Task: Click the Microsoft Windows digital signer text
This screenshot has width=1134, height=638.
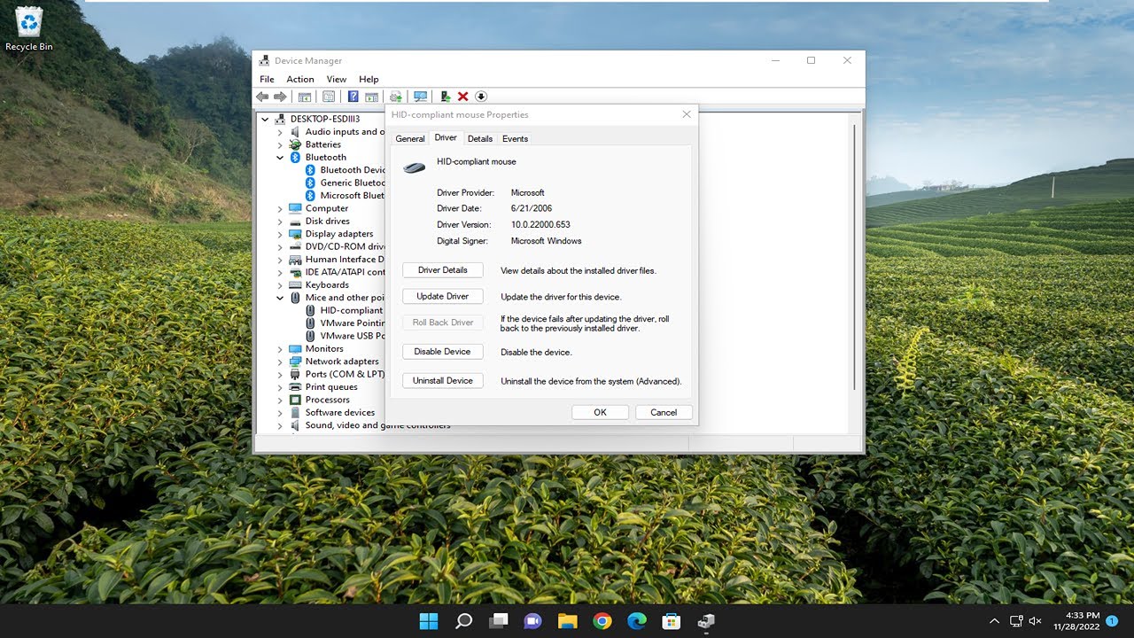Action: point(547,241)
